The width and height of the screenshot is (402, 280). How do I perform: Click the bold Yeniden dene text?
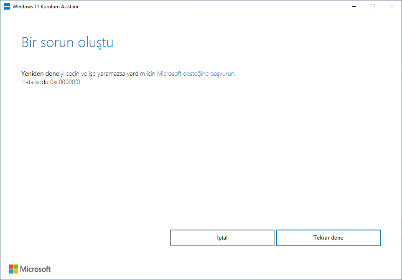click(40, 74)
